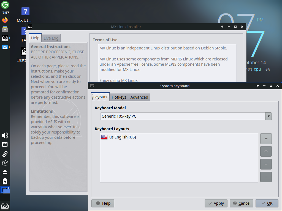The height and width of the screenshot is (211, 282).
Task: Open the MX User Manual desktop icon
Action: pos(25,15)
